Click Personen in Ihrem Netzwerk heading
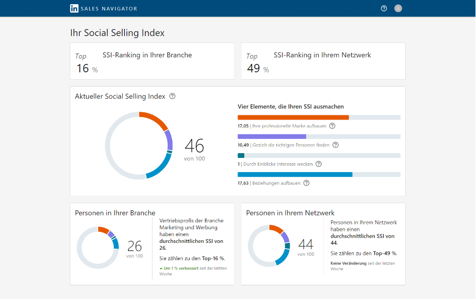Viewport: 476px width, 299px height. click(290, 212)
